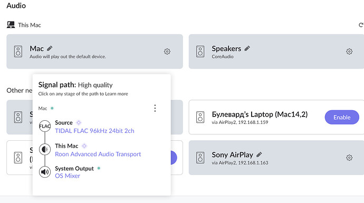
Task: Enable Булевард's Laptop AirPlay device
Action: (342, 117)
